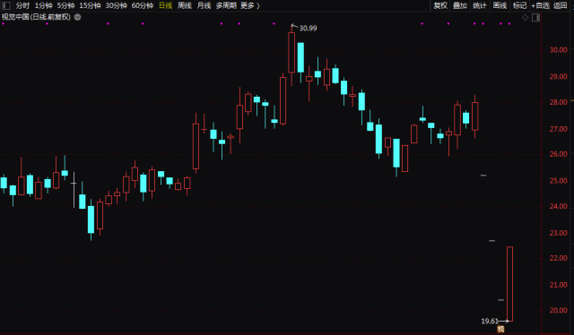Select the gray limit-down bar near 23.00 level

point(492,241)
